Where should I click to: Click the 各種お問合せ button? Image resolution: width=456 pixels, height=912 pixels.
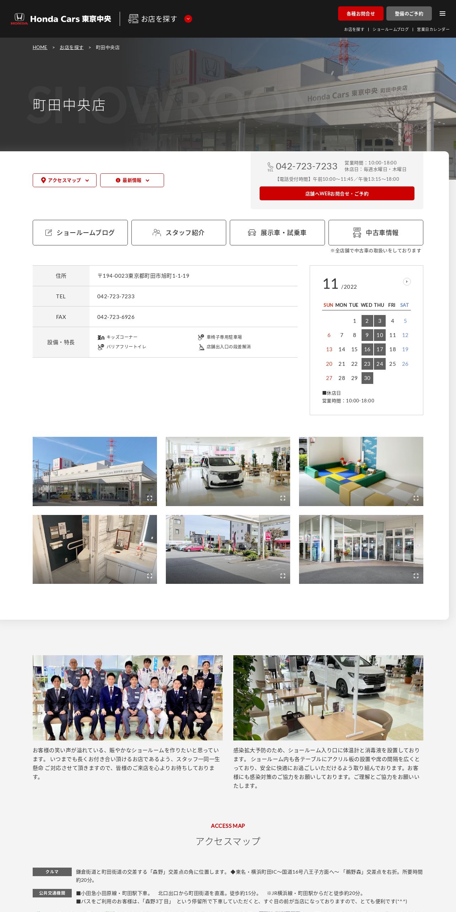coord(361,13)
